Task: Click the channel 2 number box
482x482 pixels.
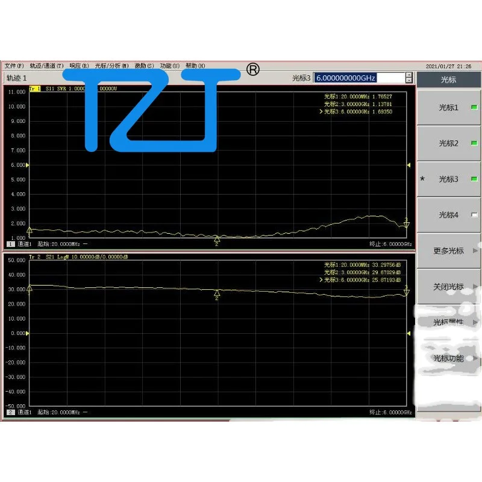Action: pos(10,412)
